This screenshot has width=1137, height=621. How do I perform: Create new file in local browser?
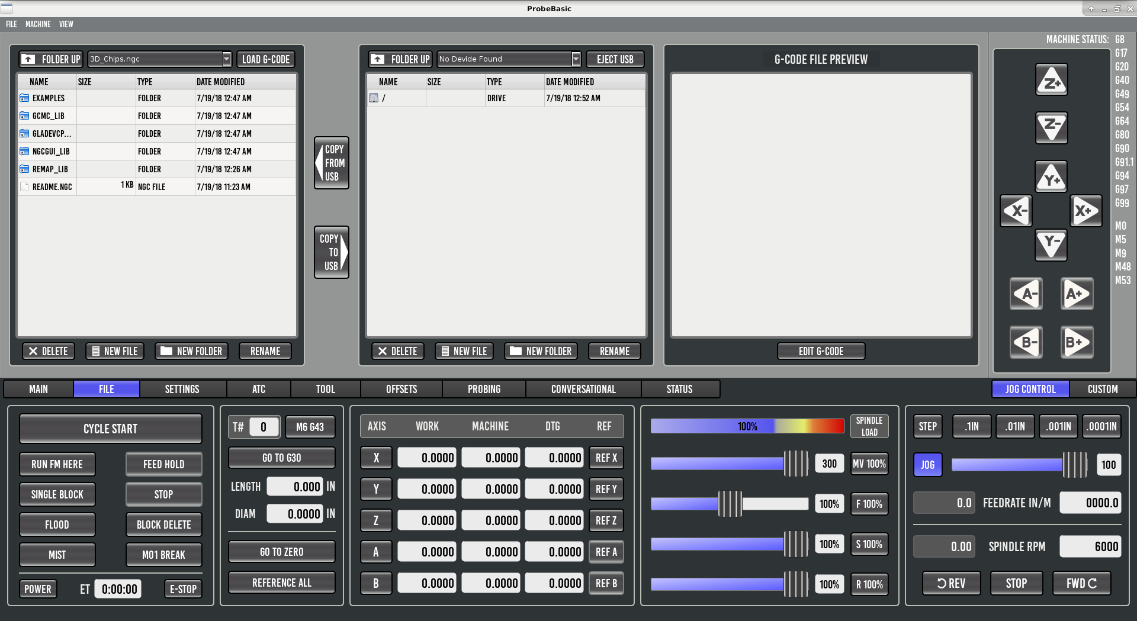click(115, 351)
